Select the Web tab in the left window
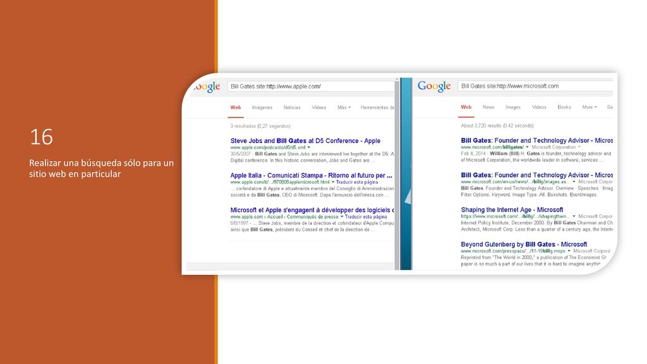Image resolution: width=647 pixels, height=364 pixels. coord(236,107)
